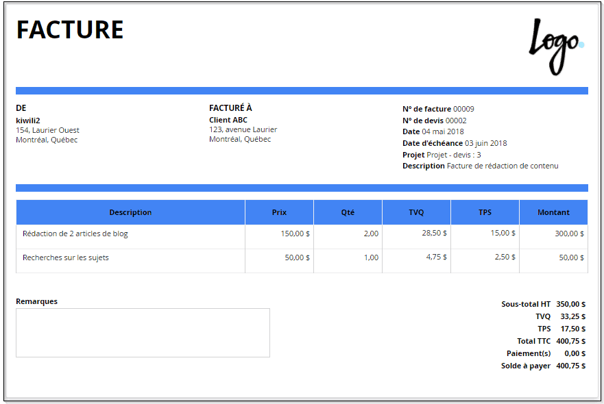Select the Description column header
This screenshot has width=604, height=404.
(130, 212)
